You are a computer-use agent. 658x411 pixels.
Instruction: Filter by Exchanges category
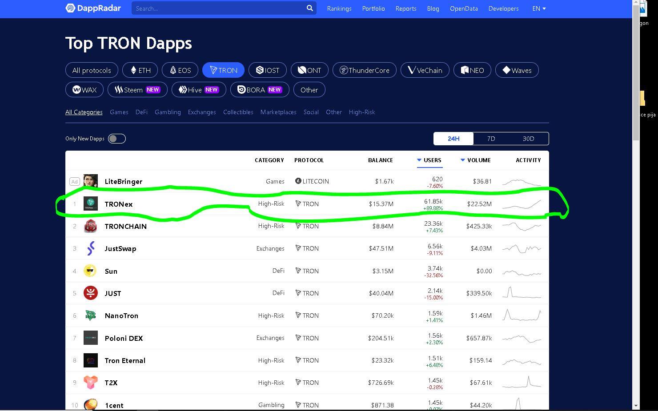tap(202, 112)
